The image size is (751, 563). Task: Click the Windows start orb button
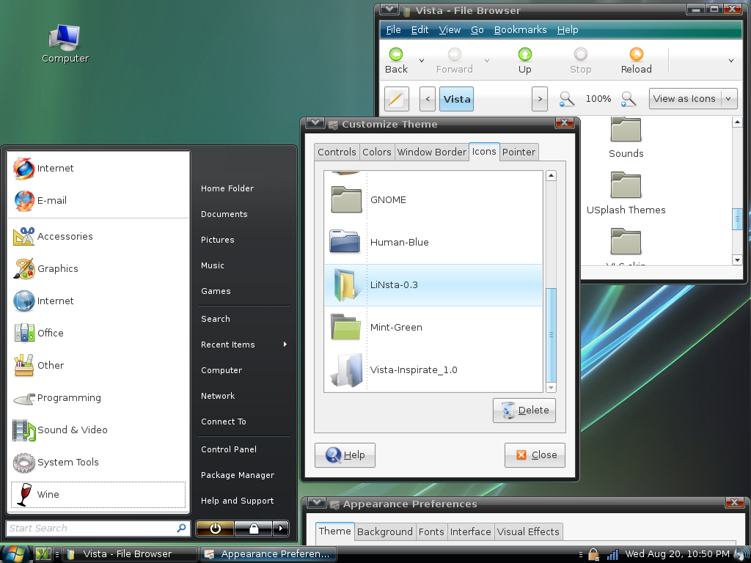pos(15,554)
